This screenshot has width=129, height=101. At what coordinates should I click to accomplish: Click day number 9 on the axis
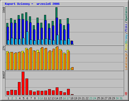pos(39,98)
